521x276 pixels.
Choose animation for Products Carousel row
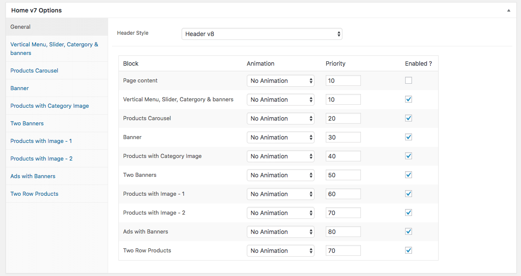(281, 118)
